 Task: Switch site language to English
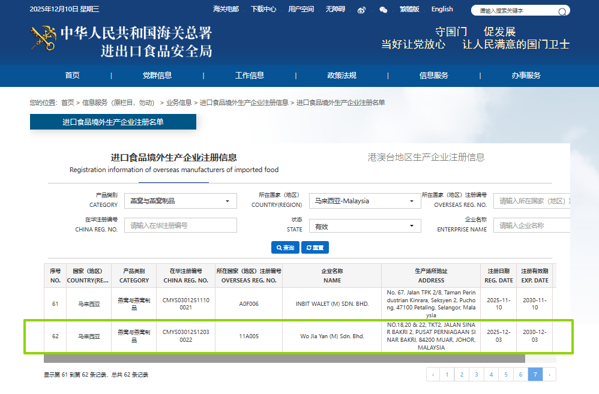click(442, 9)
